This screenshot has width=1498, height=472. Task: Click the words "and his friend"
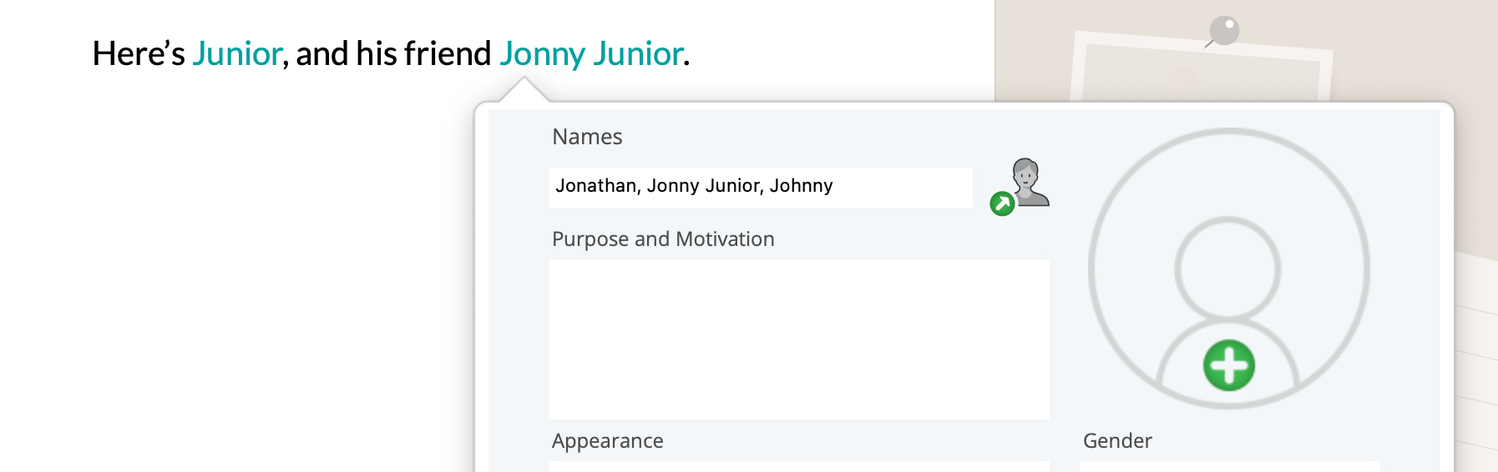pos(393,54)
